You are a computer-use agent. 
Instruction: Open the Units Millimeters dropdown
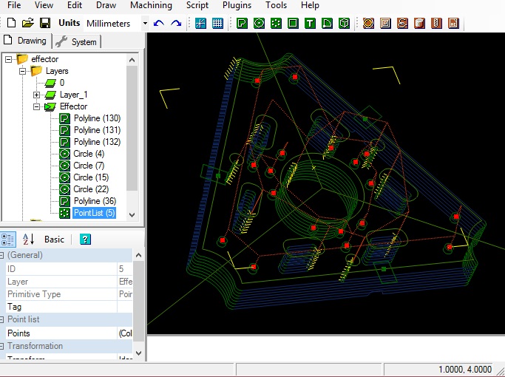pos(145,23)
